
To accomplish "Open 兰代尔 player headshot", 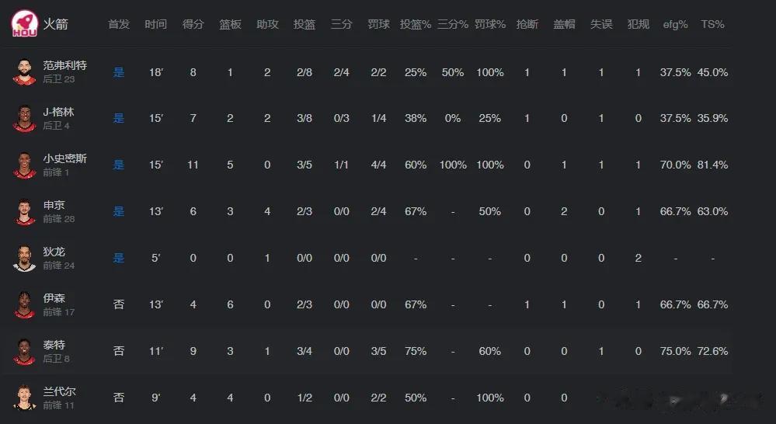I will tap(24, 398).
